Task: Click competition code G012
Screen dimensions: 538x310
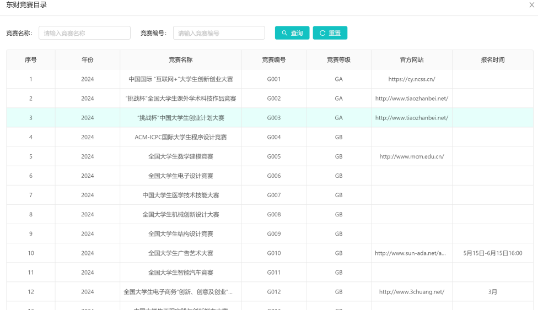Action: tap(274, 292)
